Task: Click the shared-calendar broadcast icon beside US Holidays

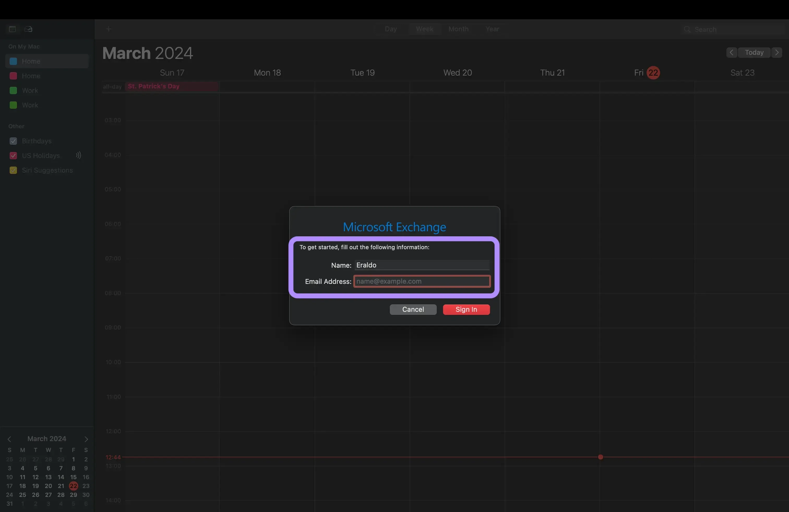Action: [78, 155]
